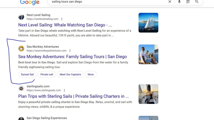Start voice search with microphone icon
Screen dimensions: 214x120
[x=179, y=2]
